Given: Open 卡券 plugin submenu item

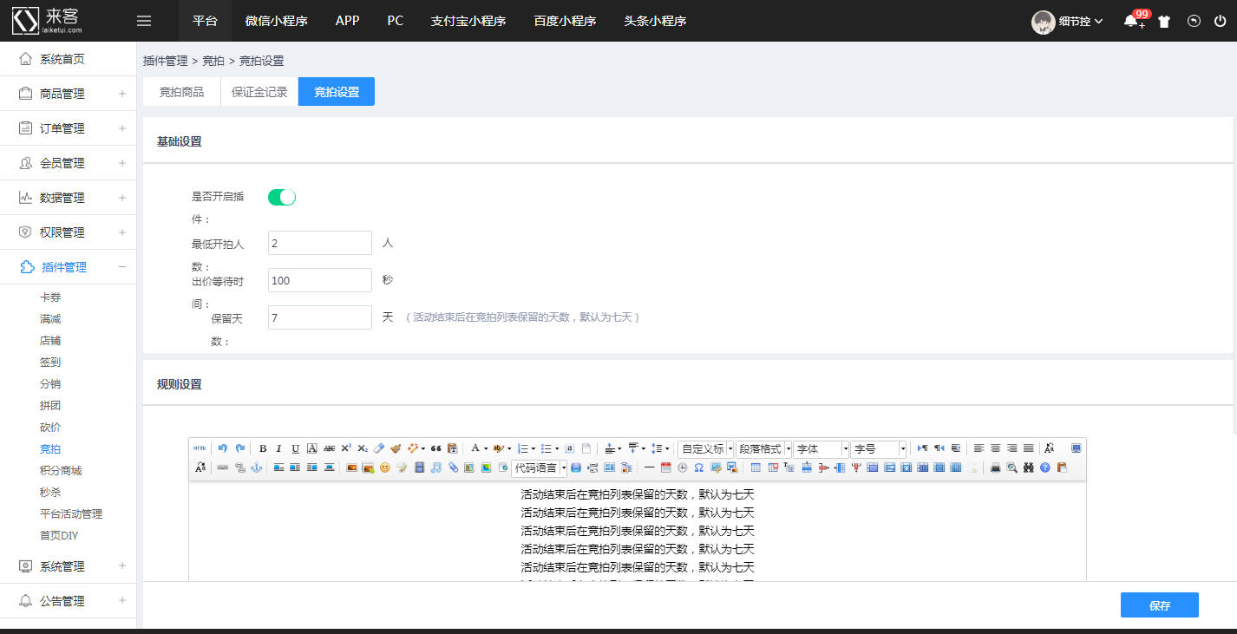Looking at the screenshot, I should point(50,297).
